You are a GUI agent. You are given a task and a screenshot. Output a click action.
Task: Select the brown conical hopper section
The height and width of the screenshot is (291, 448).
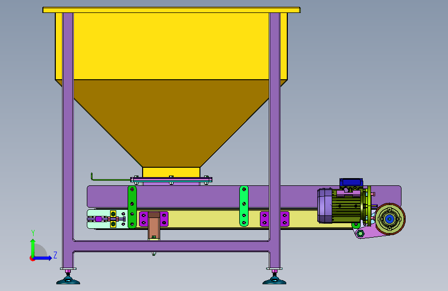point(172,123)
